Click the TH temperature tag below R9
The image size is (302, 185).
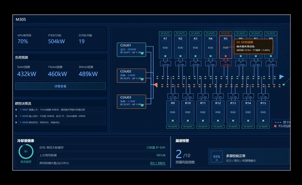click(x=173, y=127)
